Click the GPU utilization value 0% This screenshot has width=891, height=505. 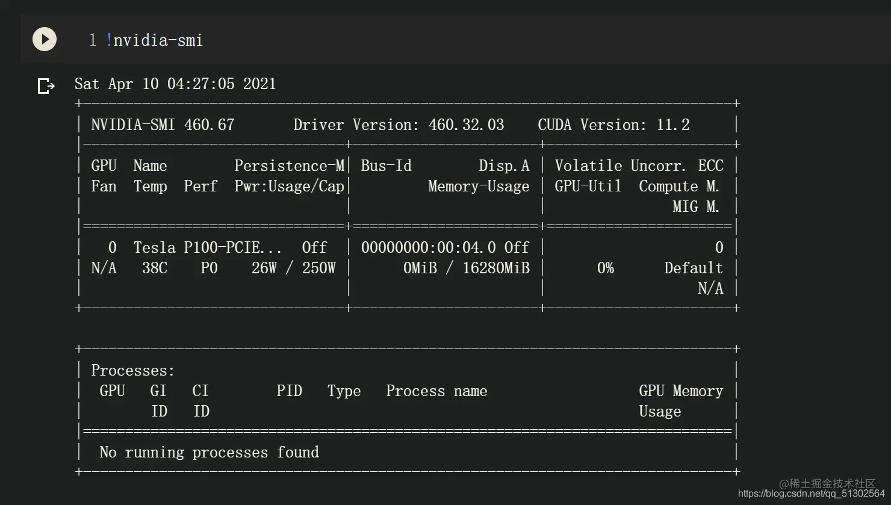coord(606,268)
